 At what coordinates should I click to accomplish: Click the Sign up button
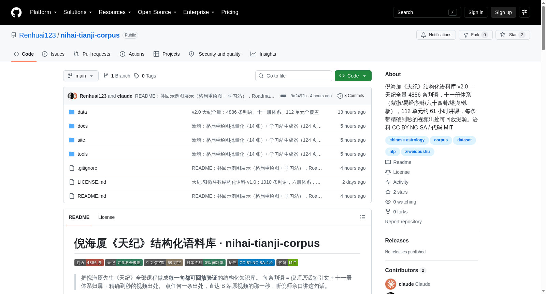point(503,12)
